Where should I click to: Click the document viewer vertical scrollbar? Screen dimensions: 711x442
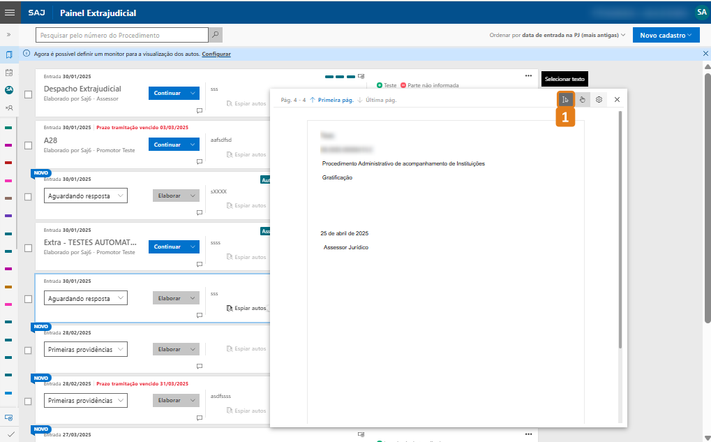pyautogui.click(x=620, y=230)
